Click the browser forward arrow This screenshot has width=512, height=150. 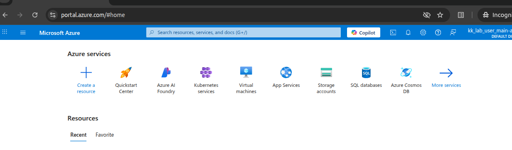(20, 15)
